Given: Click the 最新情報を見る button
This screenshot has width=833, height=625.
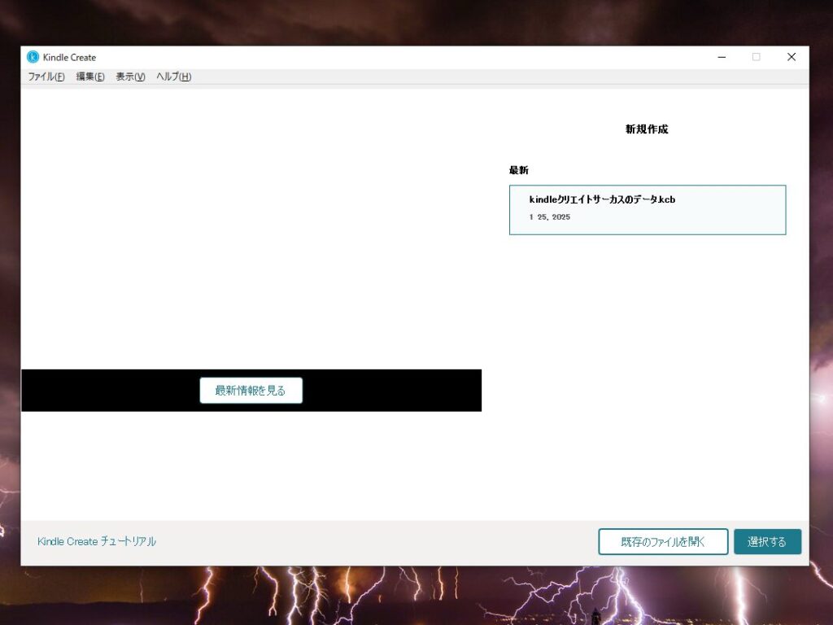Looking at the screenshot, I should pos(251,391).
